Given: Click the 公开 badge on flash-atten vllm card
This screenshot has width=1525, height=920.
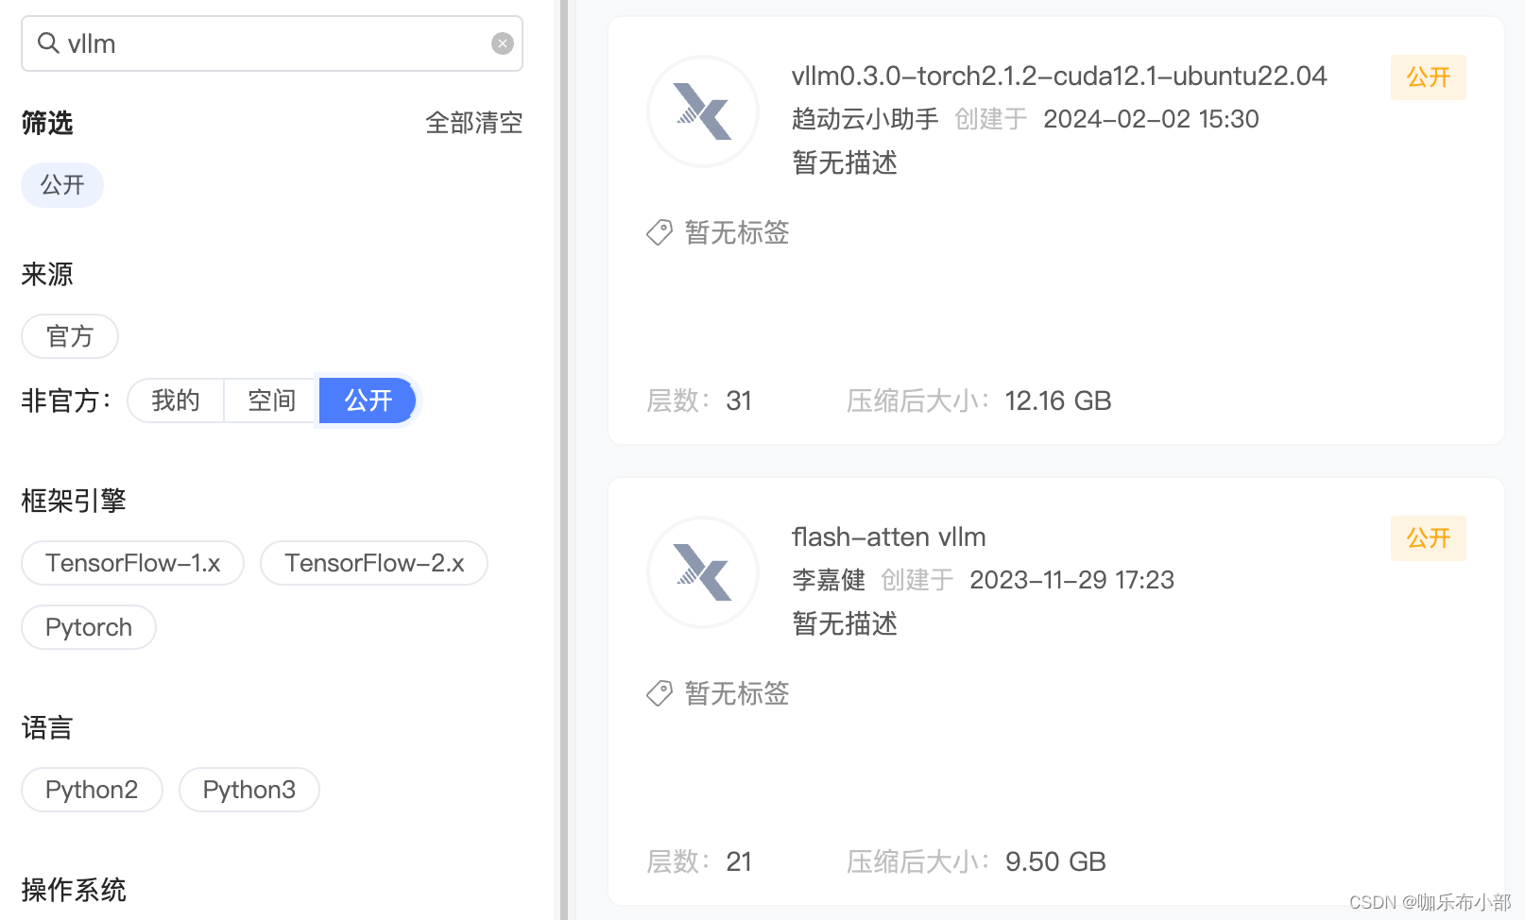Looking at the screenshot, I should pyautogui.click(x=1428, y=538).
